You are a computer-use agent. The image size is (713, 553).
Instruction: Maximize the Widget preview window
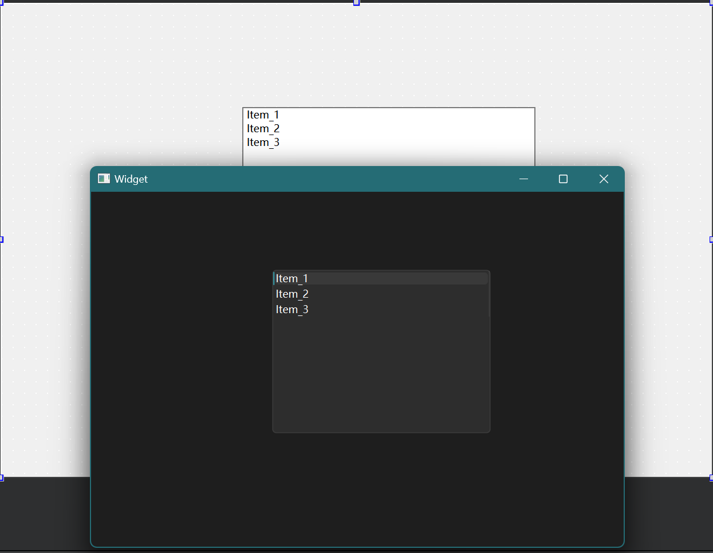point(563,179)
